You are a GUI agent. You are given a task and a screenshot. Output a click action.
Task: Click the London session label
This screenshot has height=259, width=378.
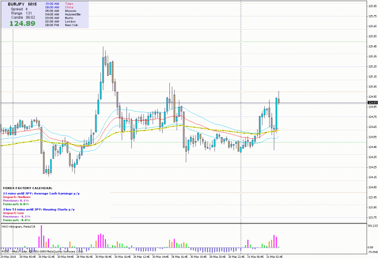[70, 21]
